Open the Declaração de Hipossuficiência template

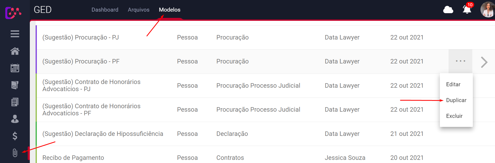pyautogui.click(x=103, y=134)
